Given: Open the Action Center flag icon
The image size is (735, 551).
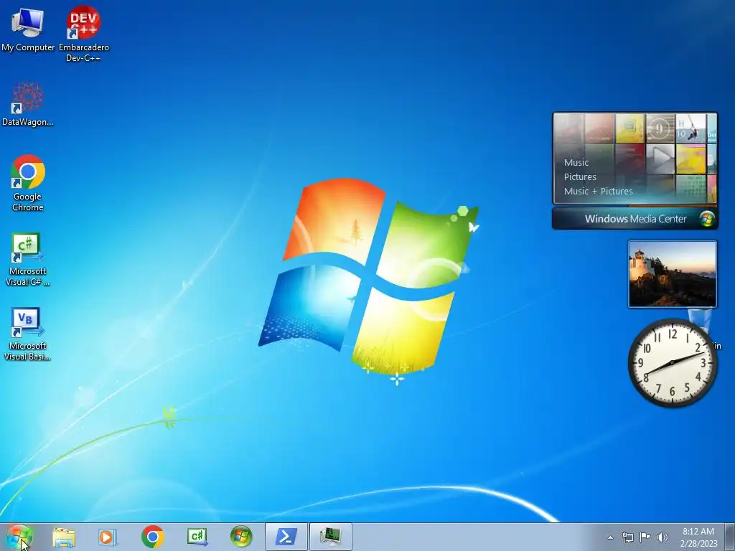Looking at the screenshot, I should click(645, 537).
